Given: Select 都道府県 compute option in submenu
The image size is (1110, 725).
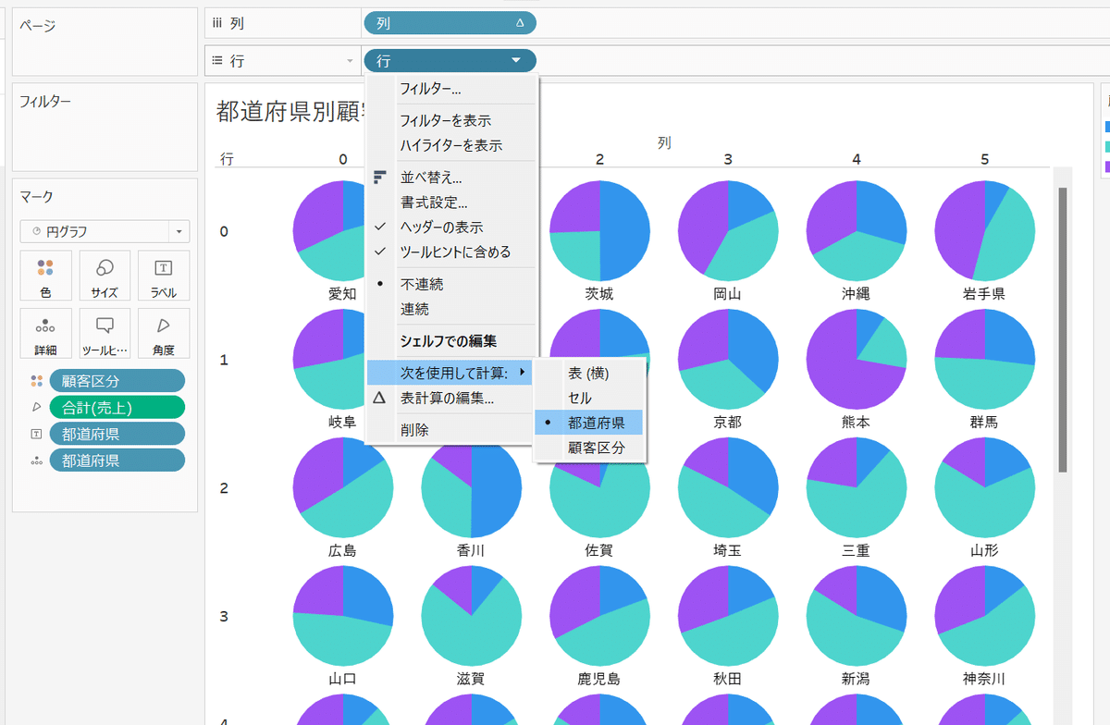Looking at the screenshot, I should 589,423.
